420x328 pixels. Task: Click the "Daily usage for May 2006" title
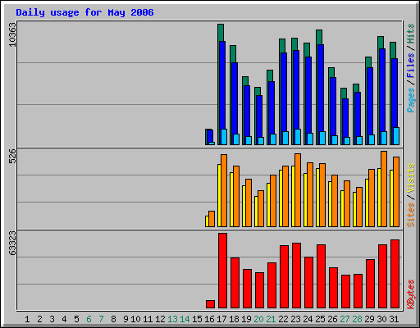pos(84,12)
